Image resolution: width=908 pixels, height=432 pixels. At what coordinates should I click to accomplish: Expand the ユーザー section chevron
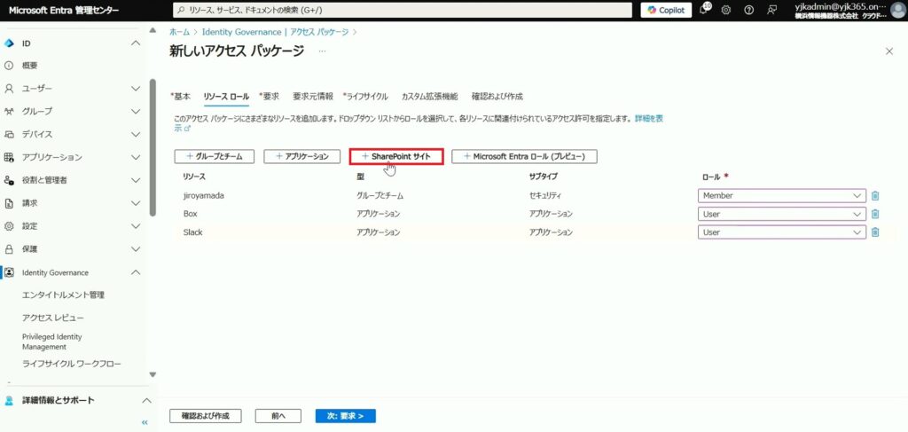point(136,89)
